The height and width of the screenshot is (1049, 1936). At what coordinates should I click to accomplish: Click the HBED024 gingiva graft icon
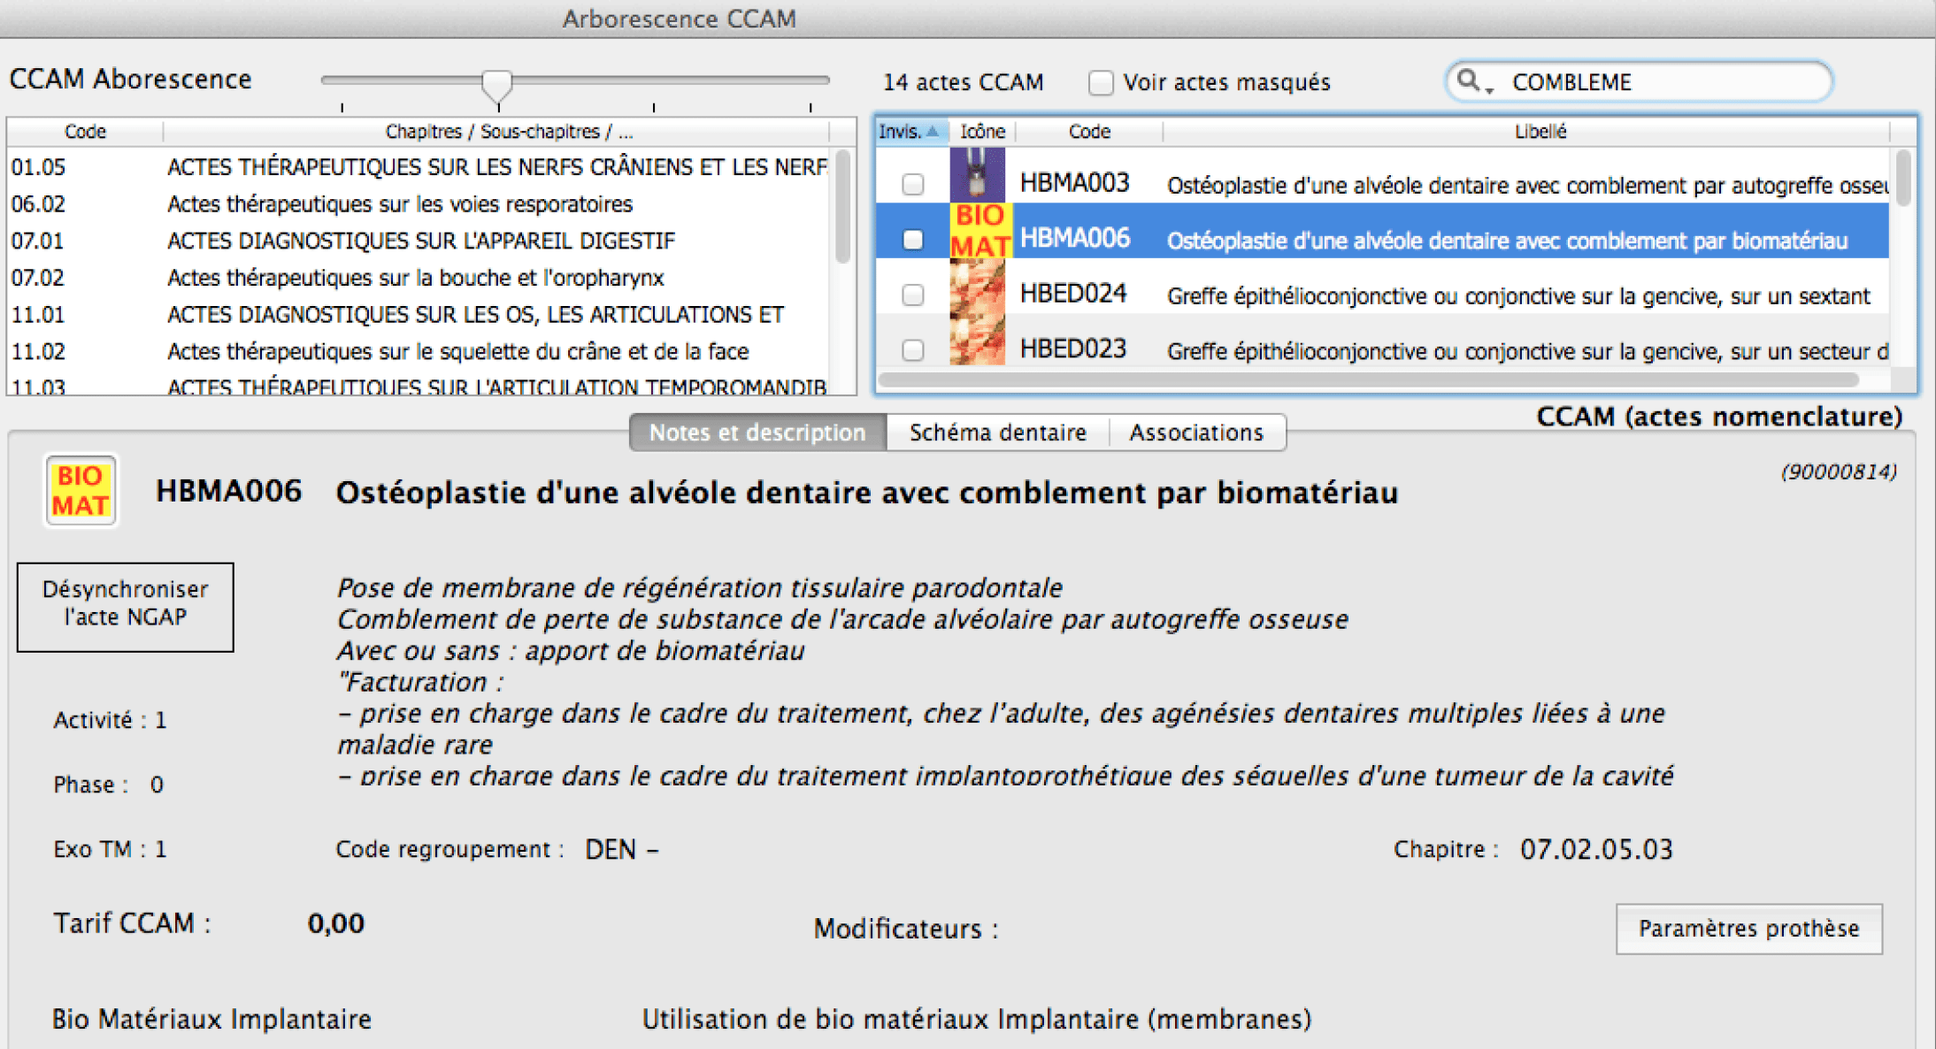point(977,287)
